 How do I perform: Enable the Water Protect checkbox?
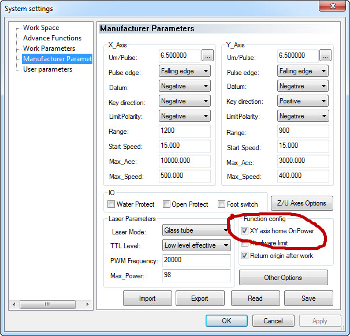[x=111, y=204]
